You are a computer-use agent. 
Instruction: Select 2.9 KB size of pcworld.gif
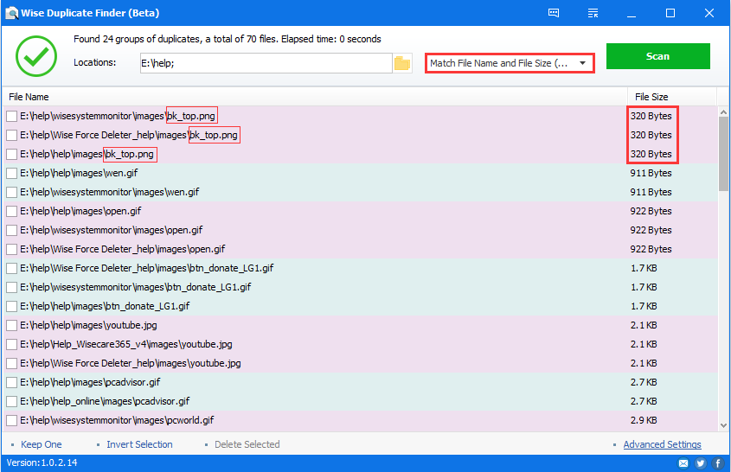(644, 420)
